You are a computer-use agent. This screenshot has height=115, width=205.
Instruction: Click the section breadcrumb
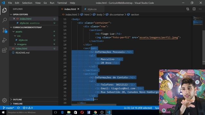[135, 15]
